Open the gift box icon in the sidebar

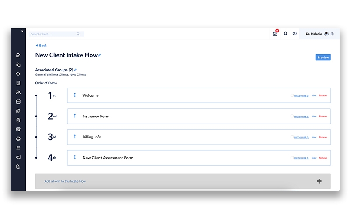tap(18, 148)
